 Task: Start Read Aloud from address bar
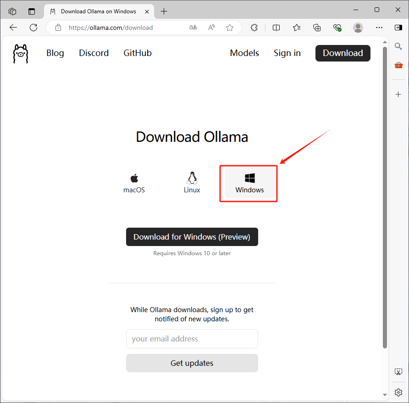[211, 28]
